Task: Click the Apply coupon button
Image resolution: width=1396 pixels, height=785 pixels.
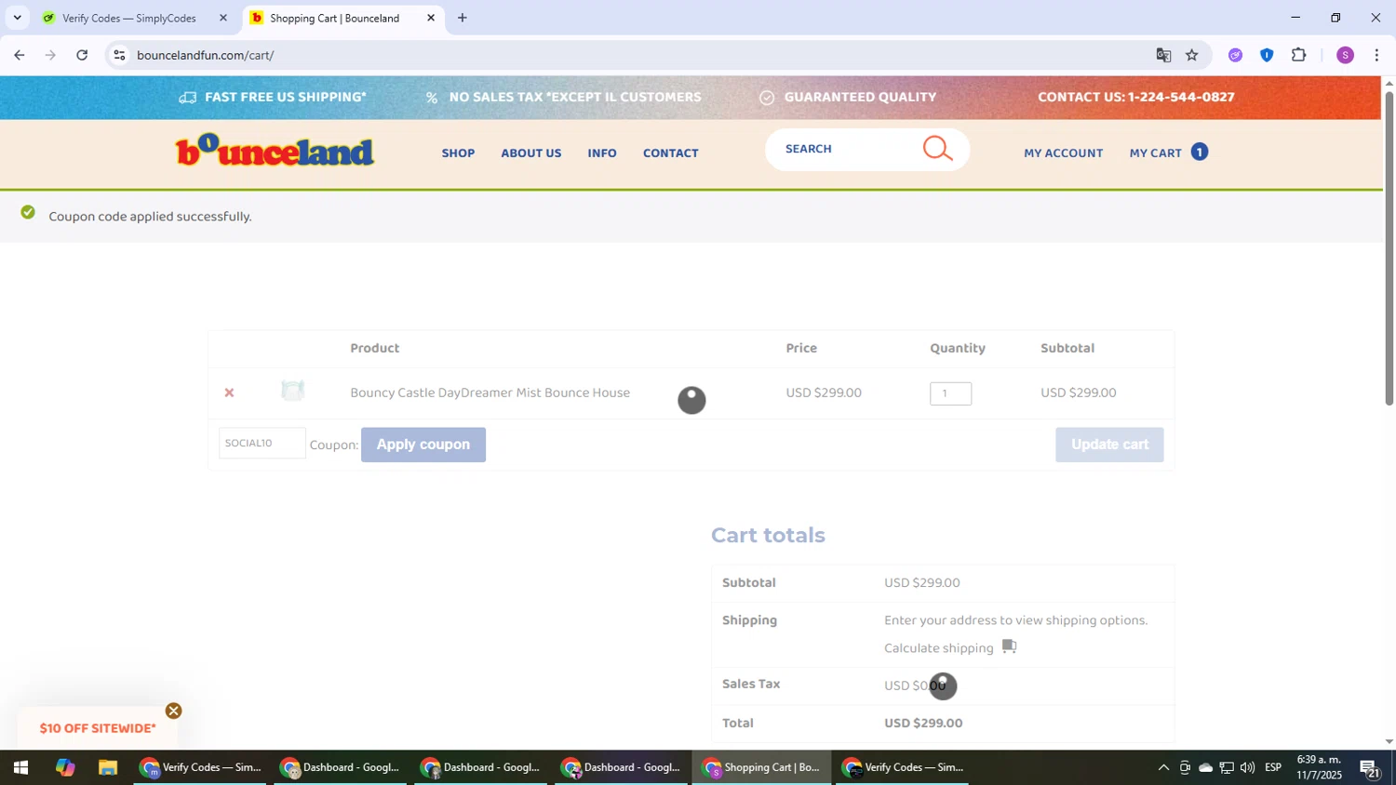Action: 423,445
